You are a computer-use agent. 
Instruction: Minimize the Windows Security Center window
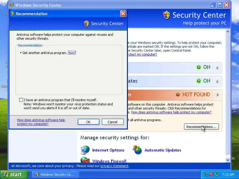(x=212, y=5)
